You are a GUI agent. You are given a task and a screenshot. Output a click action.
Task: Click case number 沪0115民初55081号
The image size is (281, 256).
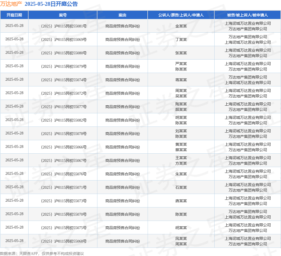click(x=64, y=26)
